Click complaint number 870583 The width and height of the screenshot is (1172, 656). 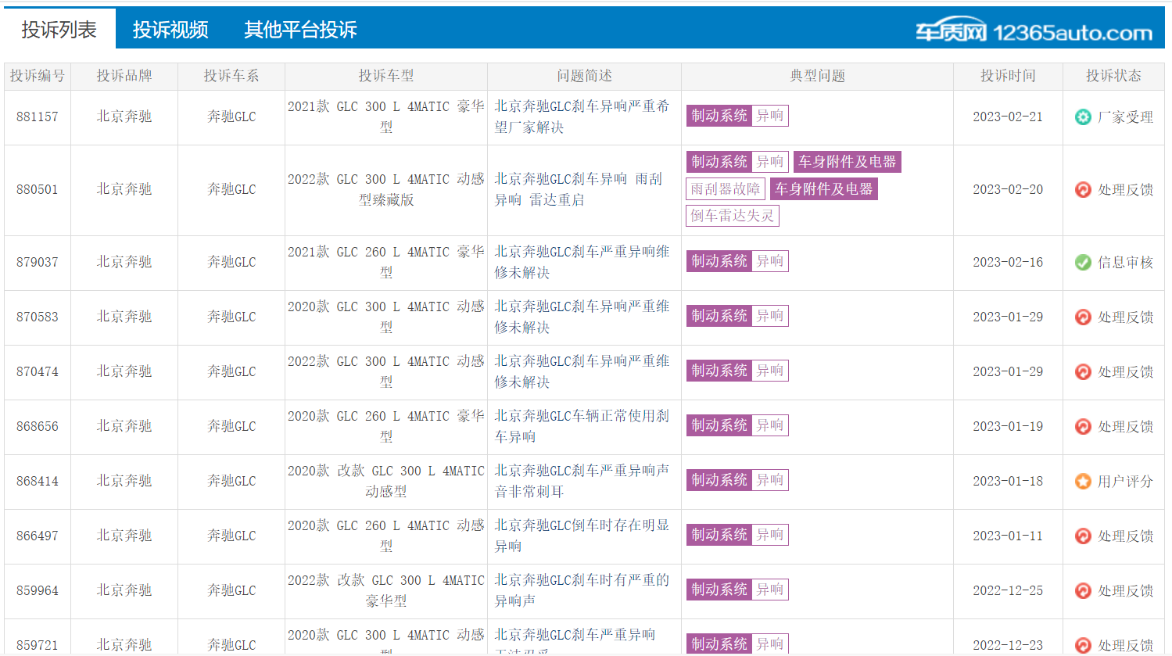tap(38, 317)
